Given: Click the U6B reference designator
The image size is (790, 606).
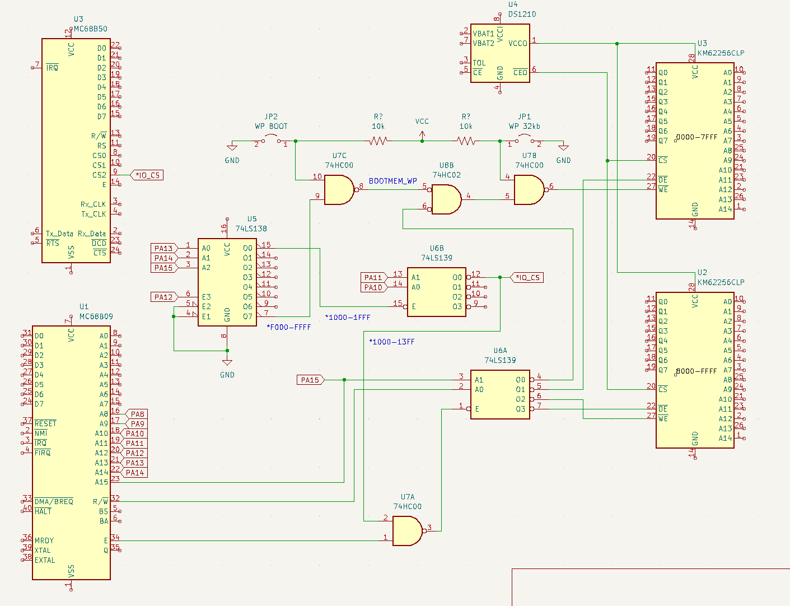Looking at the screenshot, I should click(437, 248).
